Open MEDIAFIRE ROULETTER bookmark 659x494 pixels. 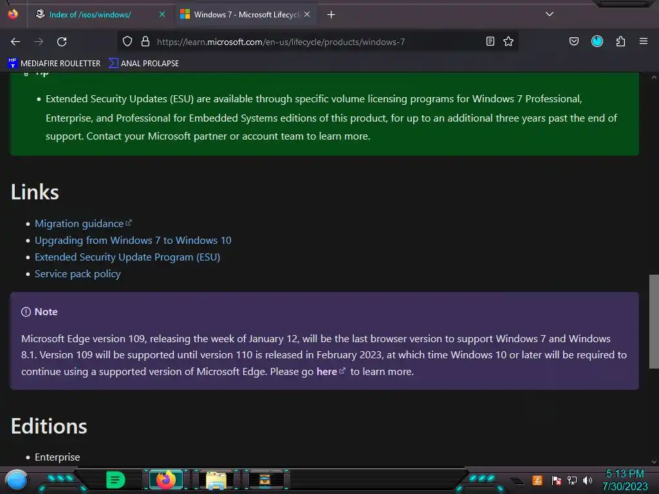[54, 64]
